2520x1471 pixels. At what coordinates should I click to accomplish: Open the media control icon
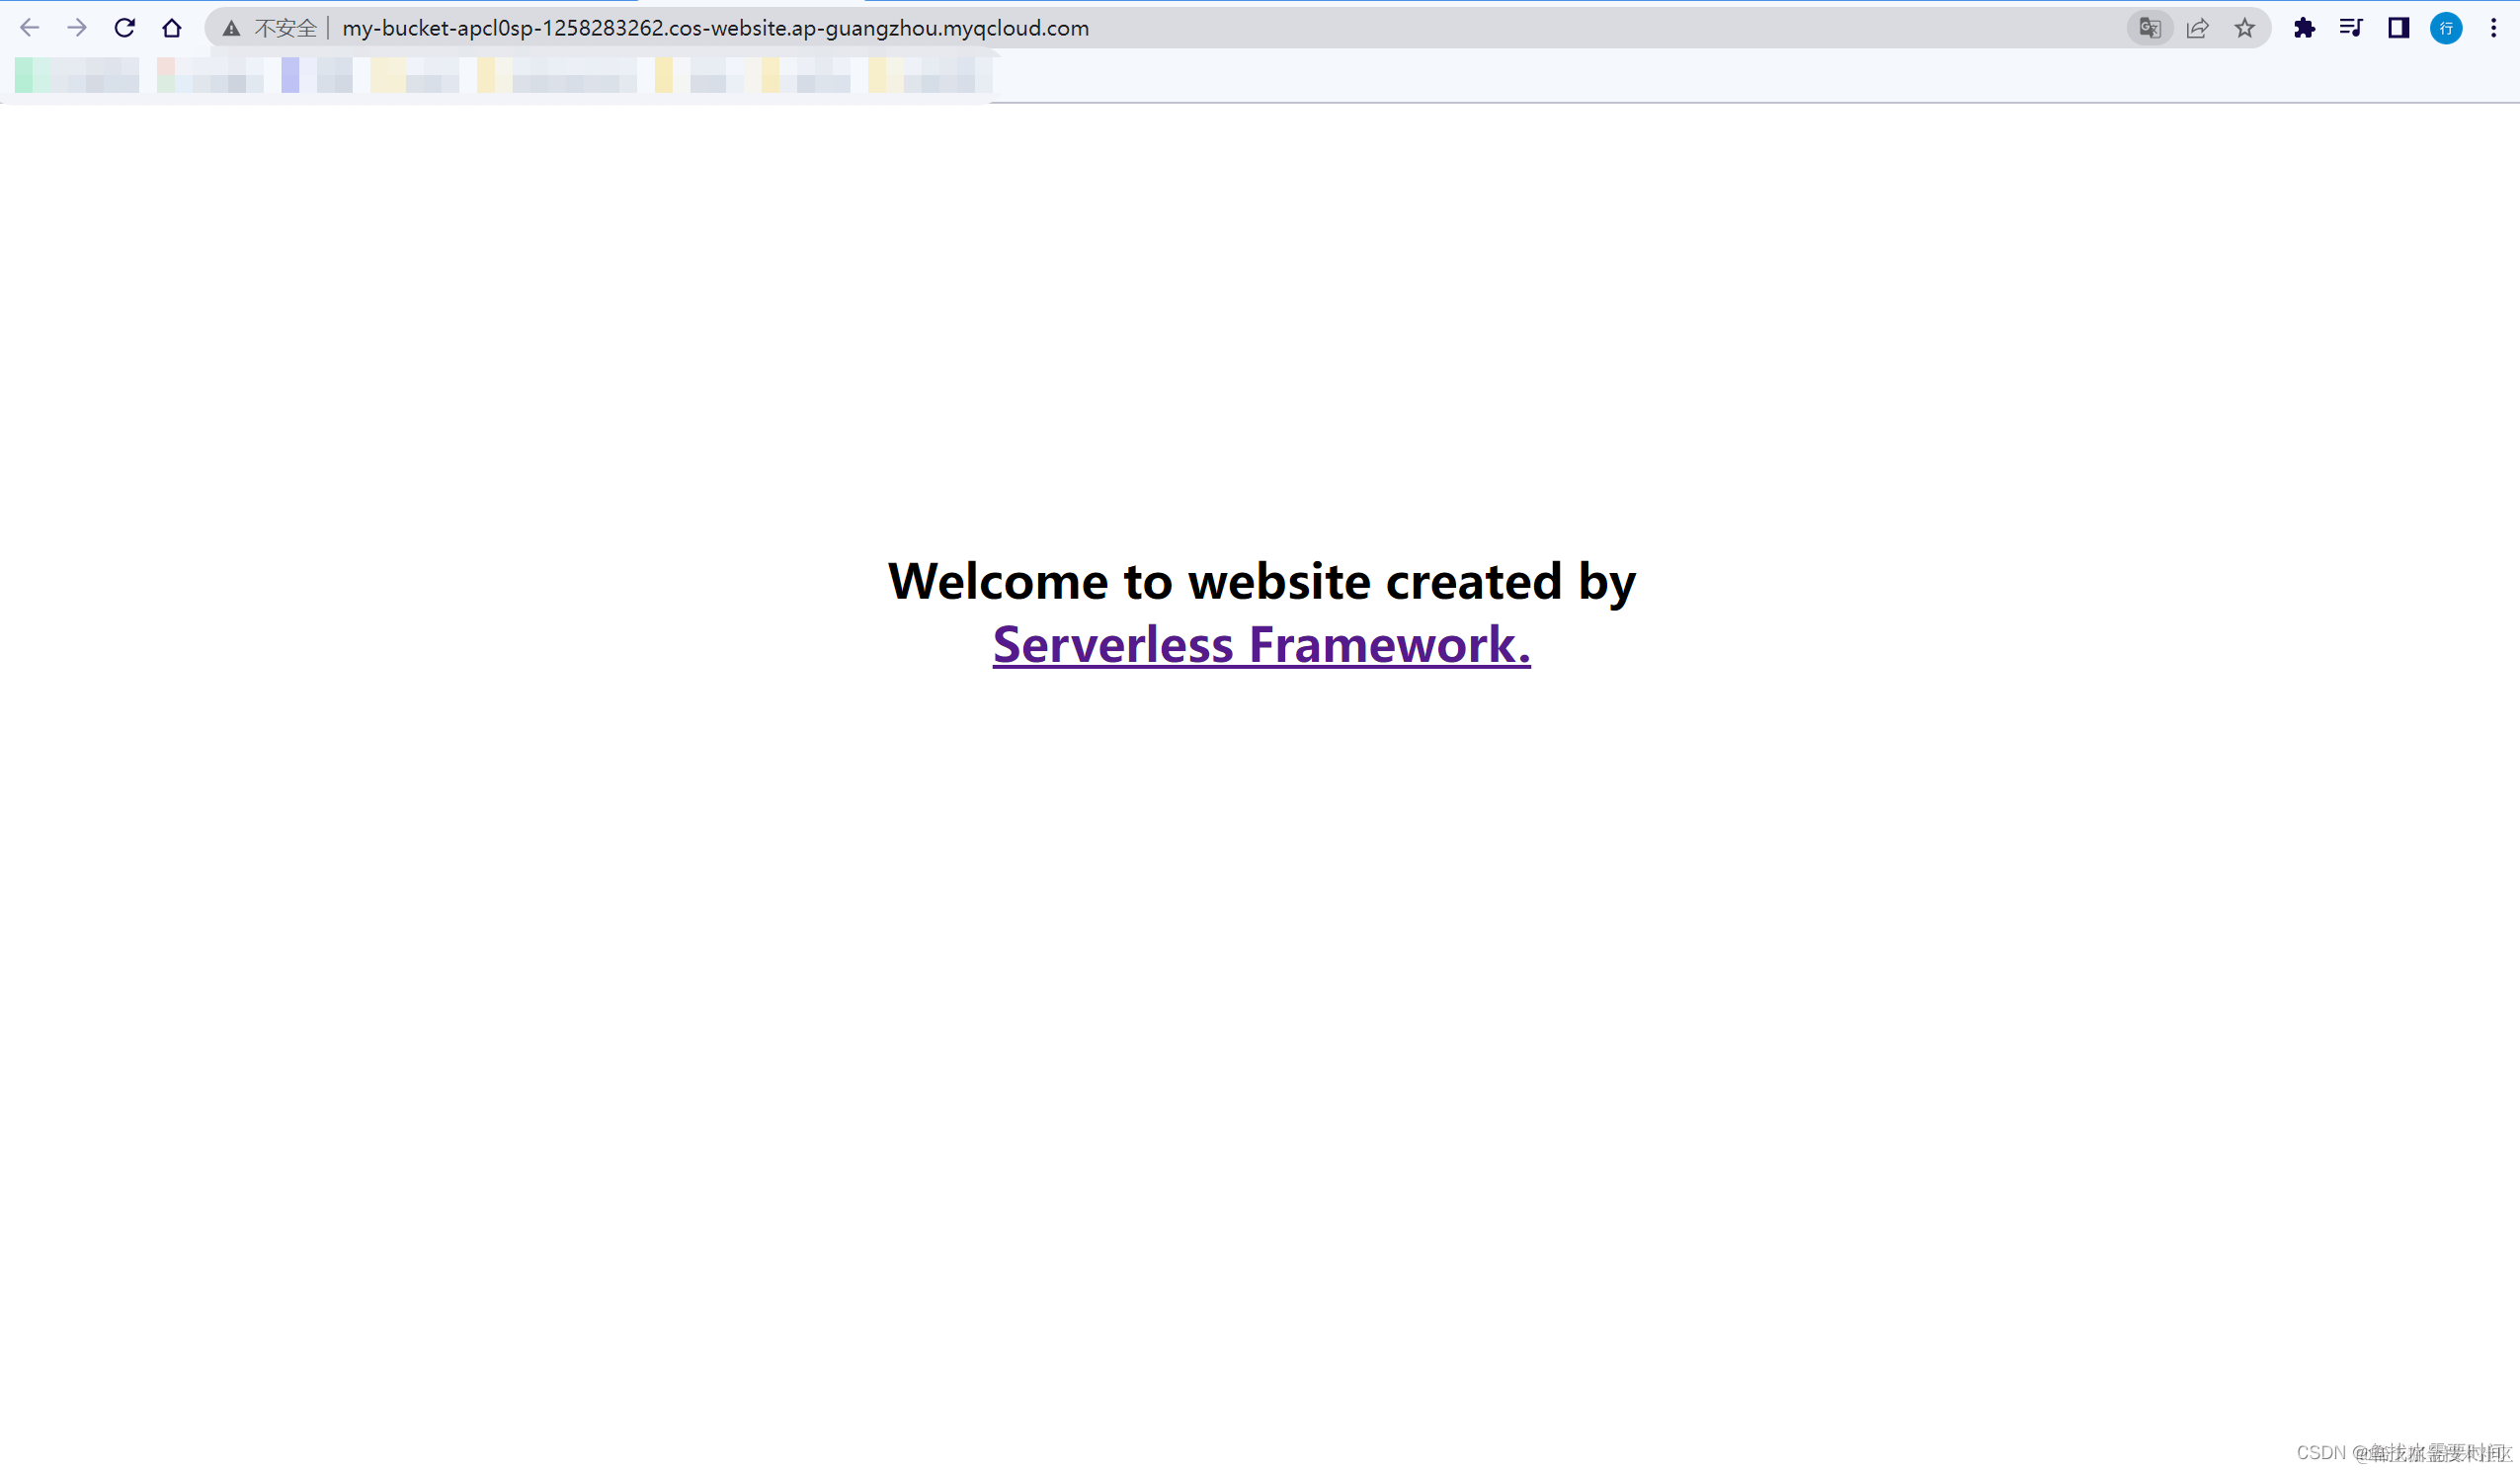pyautogui.click(x=2351, y=28)
